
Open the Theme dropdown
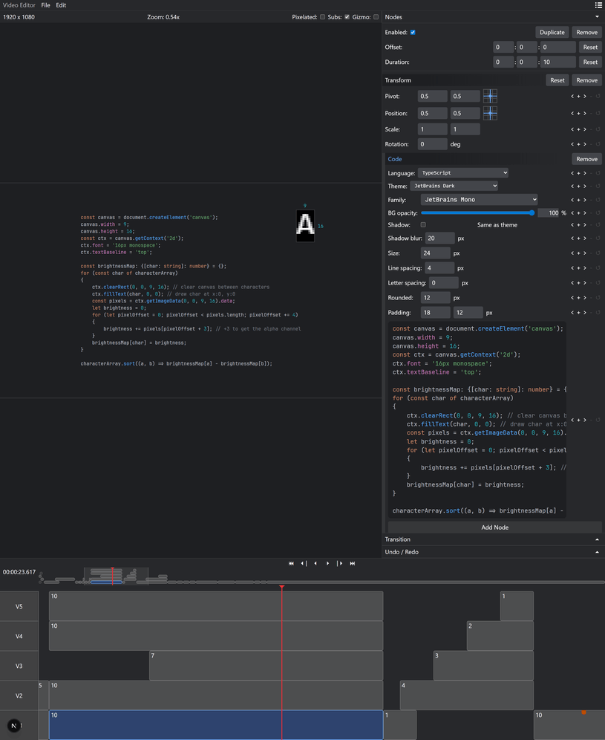454,186
